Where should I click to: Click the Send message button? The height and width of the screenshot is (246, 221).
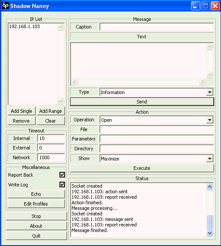[142, 102]
